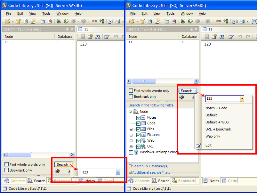This screenshot has width=257, height=193.
Task: Click the binoculars find icon in left window editor
Action: 98,37
